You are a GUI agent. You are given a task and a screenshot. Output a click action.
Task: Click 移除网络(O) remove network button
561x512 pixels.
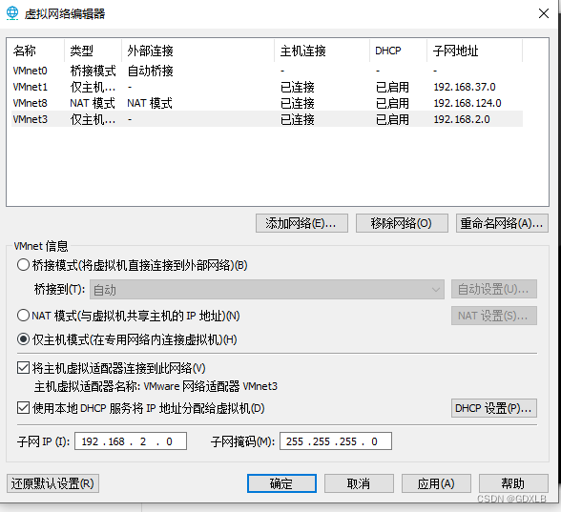click(402, 223)
